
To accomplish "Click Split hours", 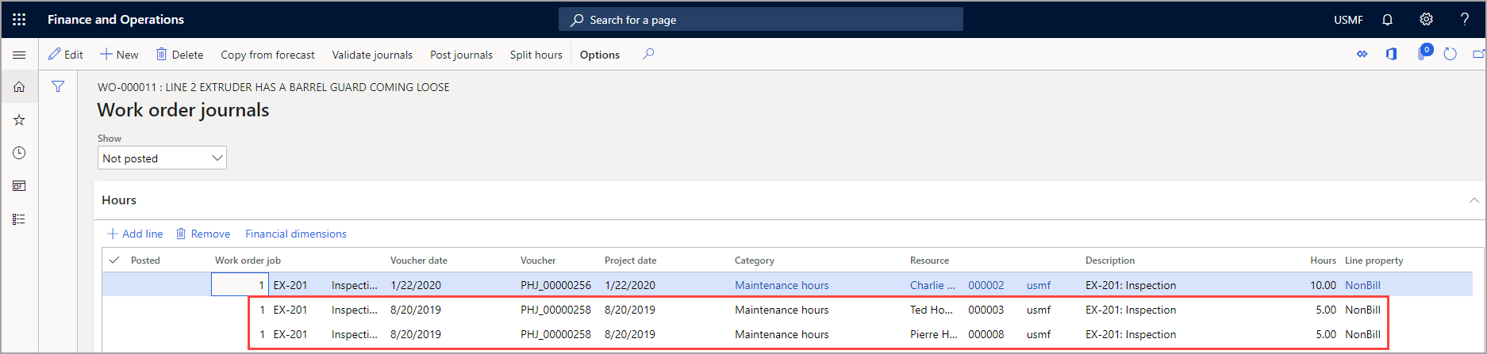I will [x=536, y=55].
